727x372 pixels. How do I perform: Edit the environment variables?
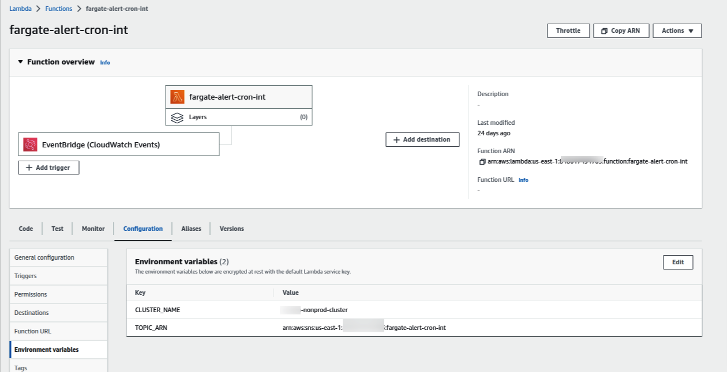[678, 262]
